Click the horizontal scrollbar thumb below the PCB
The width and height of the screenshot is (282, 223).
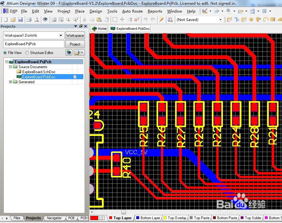[124, 212]
